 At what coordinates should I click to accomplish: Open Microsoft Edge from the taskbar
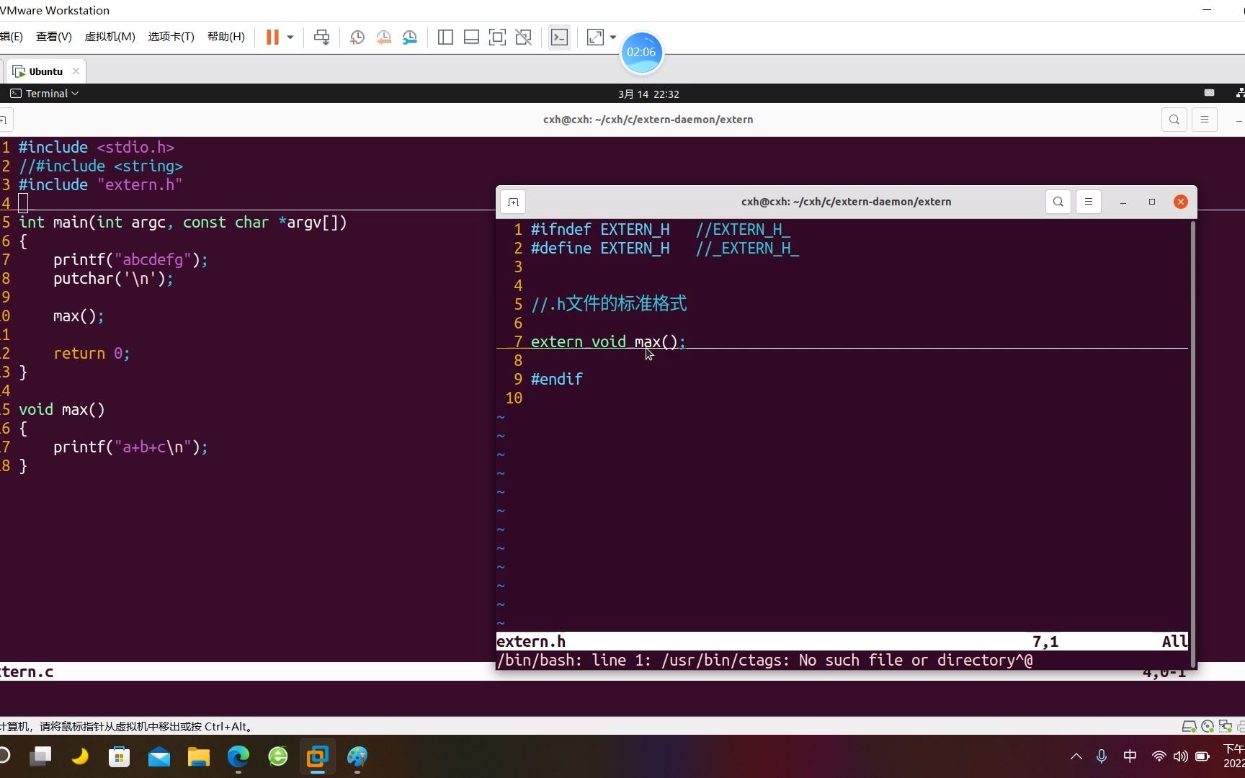pos(238,756)
